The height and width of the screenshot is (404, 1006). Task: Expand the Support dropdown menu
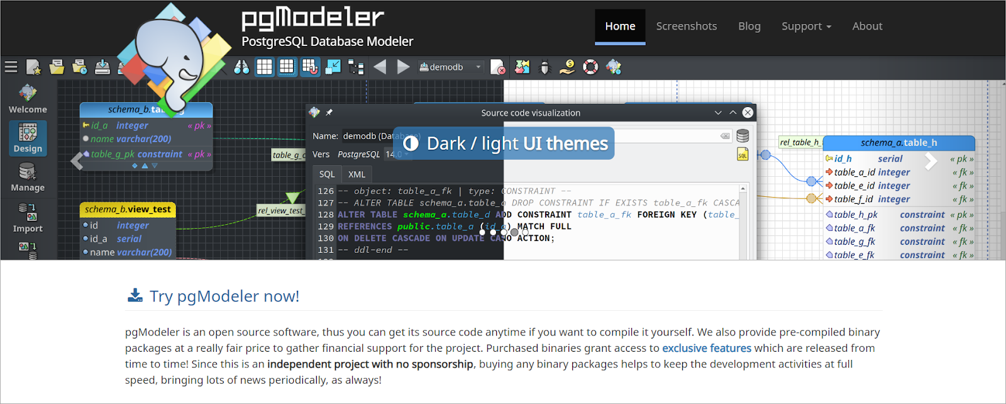806,26
